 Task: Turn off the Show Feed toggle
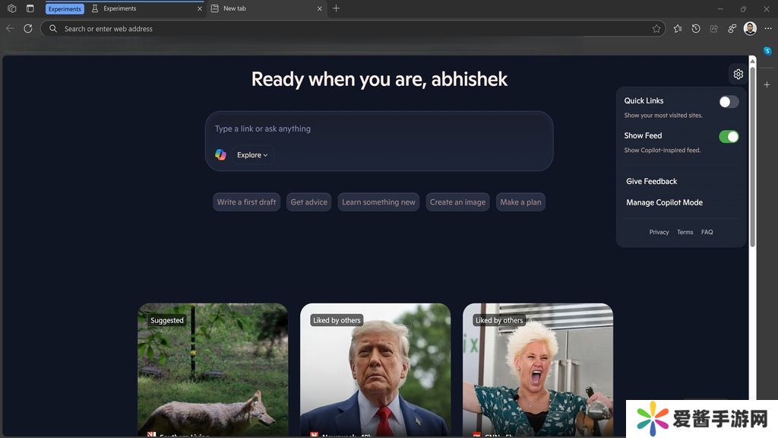click(729, 137)
